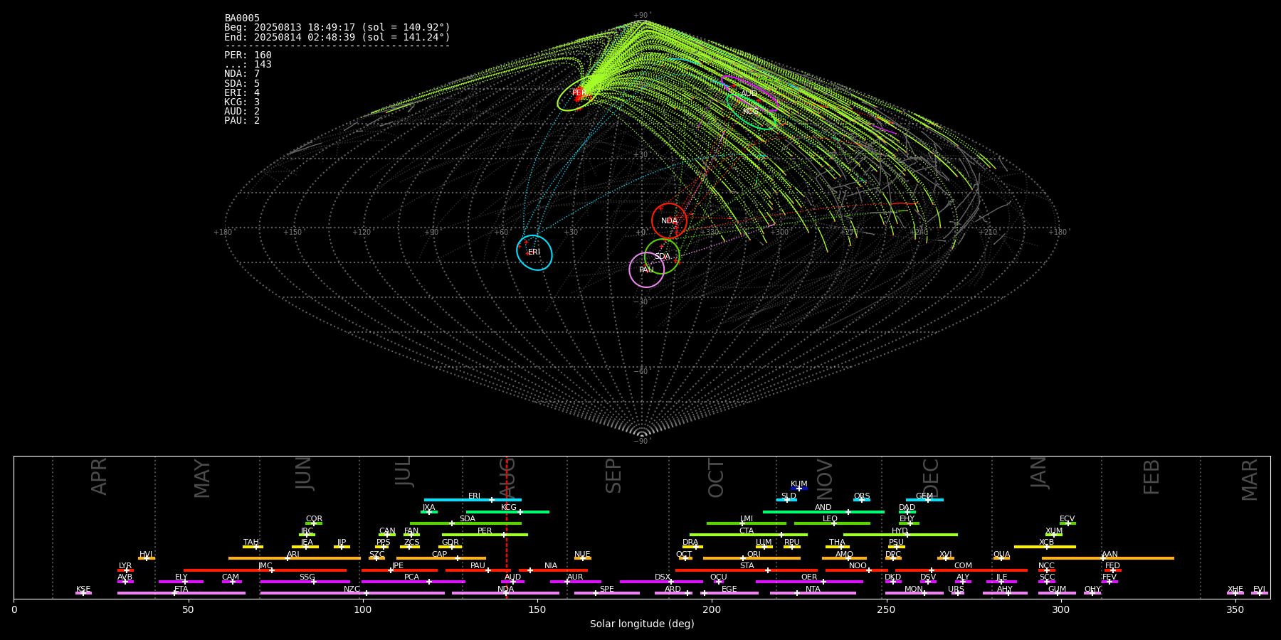
Task: Select the legend entry NDA: 7
Action: 242,74
